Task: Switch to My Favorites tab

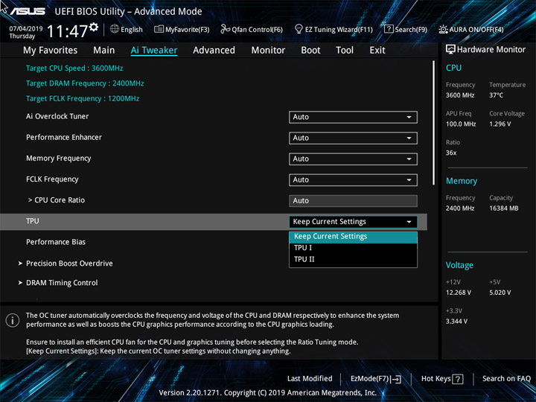Action: [51, 51]
